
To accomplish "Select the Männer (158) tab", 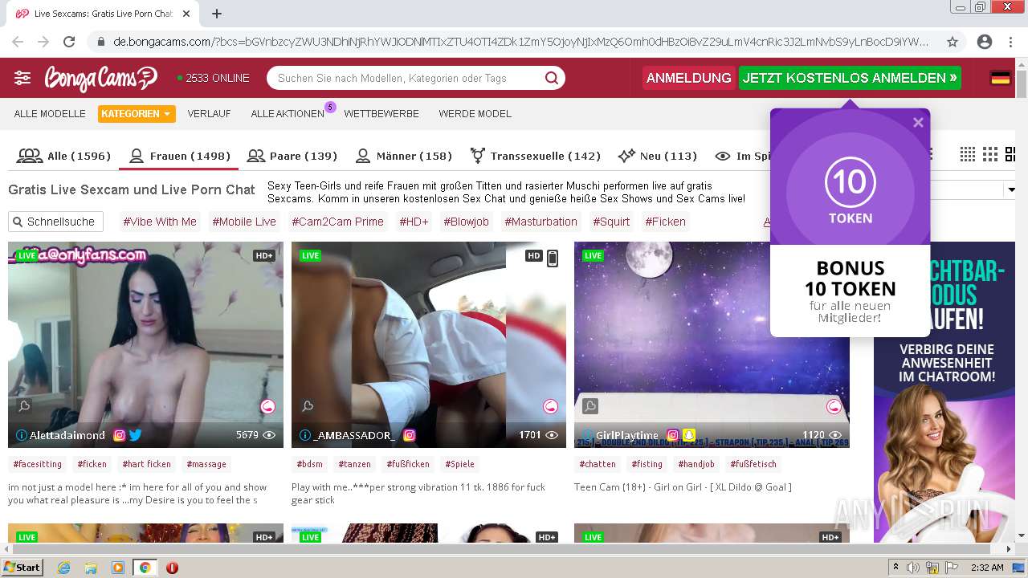I will point(403,156).
